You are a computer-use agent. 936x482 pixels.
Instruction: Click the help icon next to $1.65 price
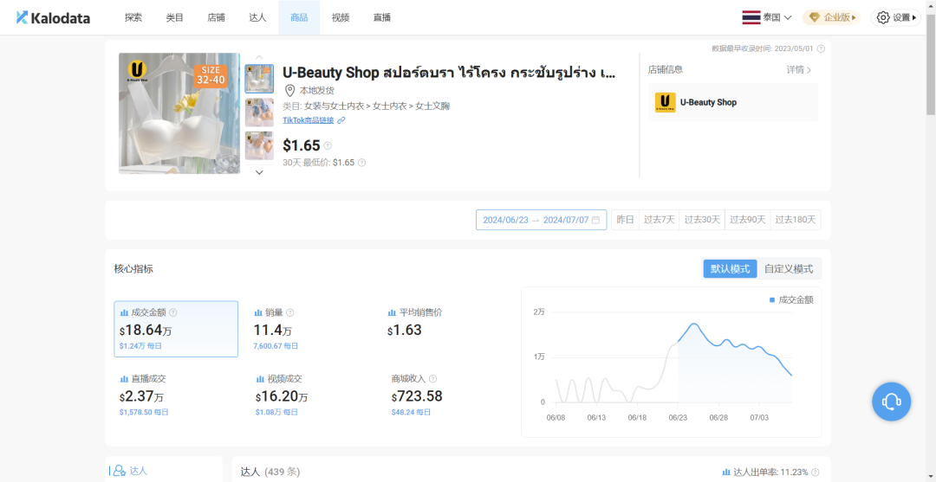coord(328,145)
